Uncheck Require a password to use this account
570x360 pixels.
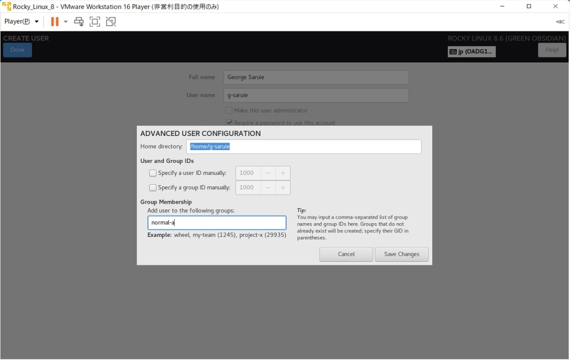[229, 122]
